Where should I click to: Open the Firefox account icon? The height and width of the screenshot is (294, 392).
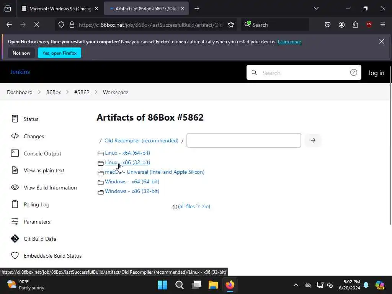coord(341,24)
